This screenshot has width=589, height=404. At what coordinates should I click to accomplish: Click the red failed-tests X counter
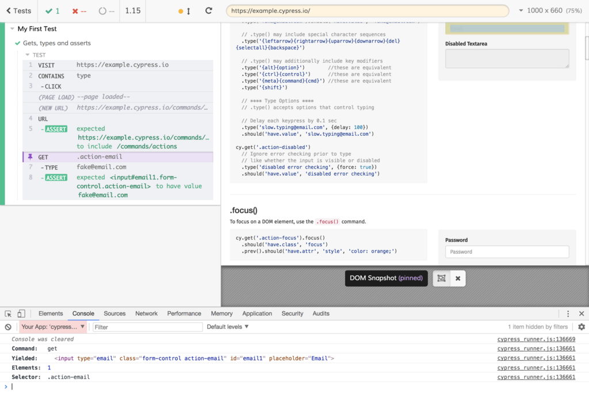click(x=79, y=11)
